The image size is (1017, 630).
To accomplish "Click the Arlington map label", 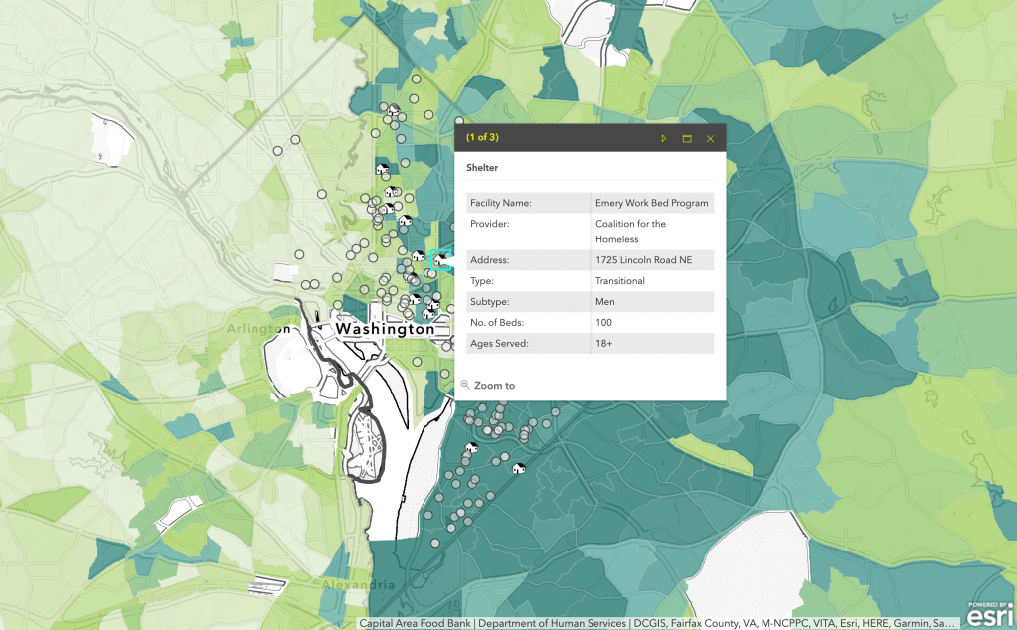I will click(x=256, y=329).
